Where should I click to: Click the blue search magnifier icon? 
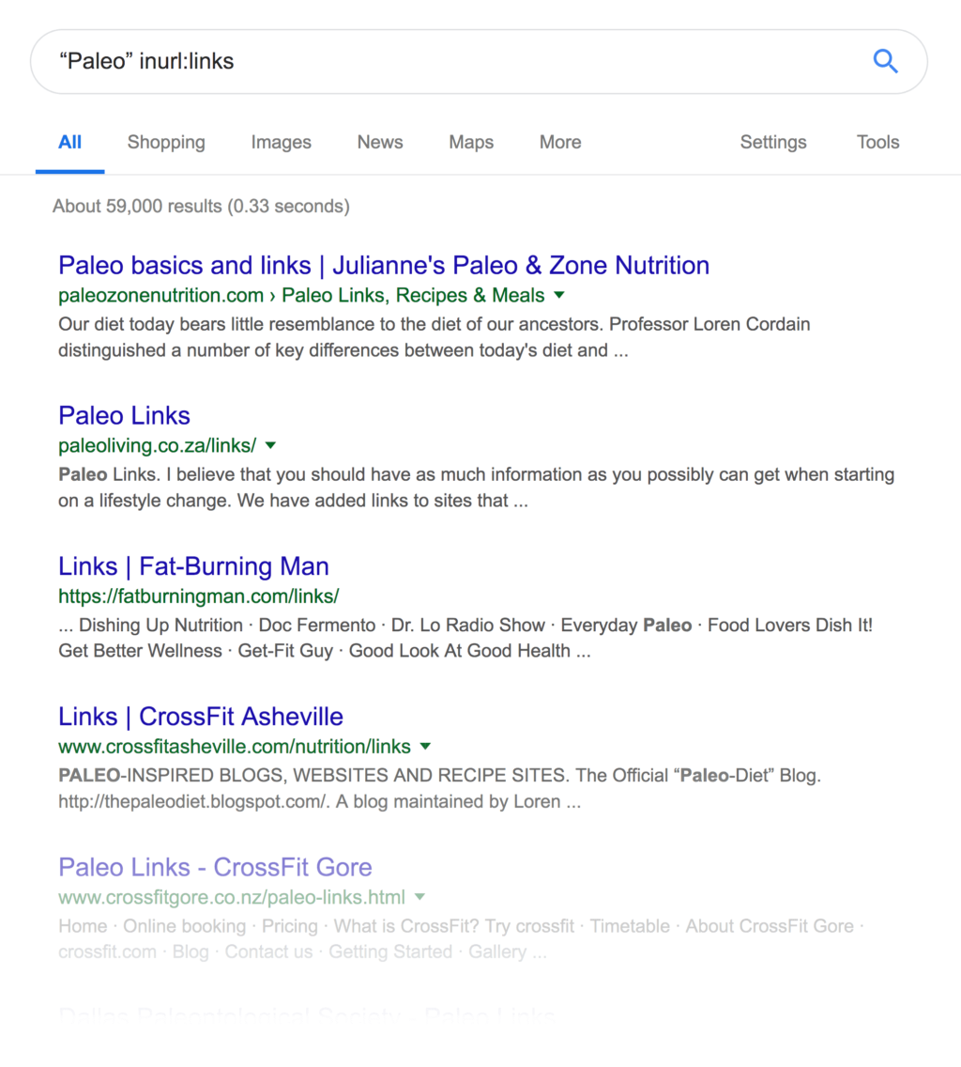(883, 61)
